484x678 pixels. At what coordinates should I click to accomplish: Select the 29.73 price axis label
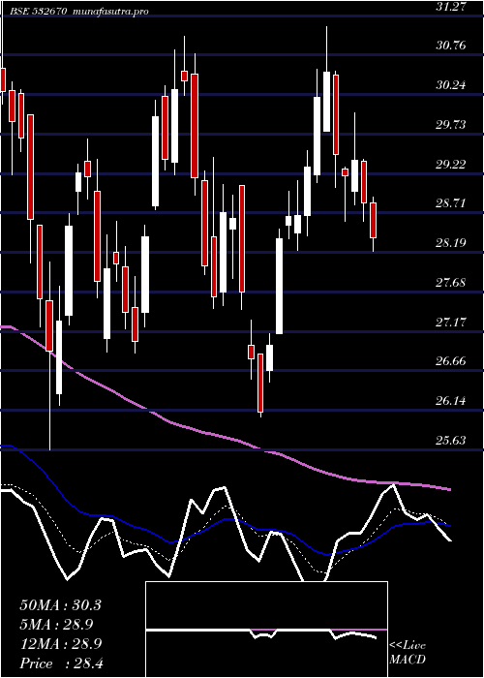[451, 125]
